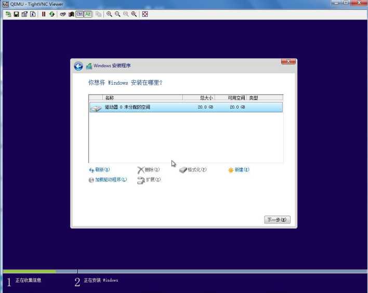This screenshot has height=293, width=368.
Task: Click the 类型 column header
Action: point(265,98)
